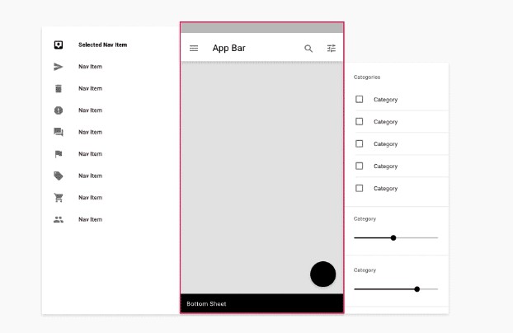The height and width of the screenshot is (333, 513).
Task: Check the second Category checkbox under Categories
Action: [x=360, y=121]
